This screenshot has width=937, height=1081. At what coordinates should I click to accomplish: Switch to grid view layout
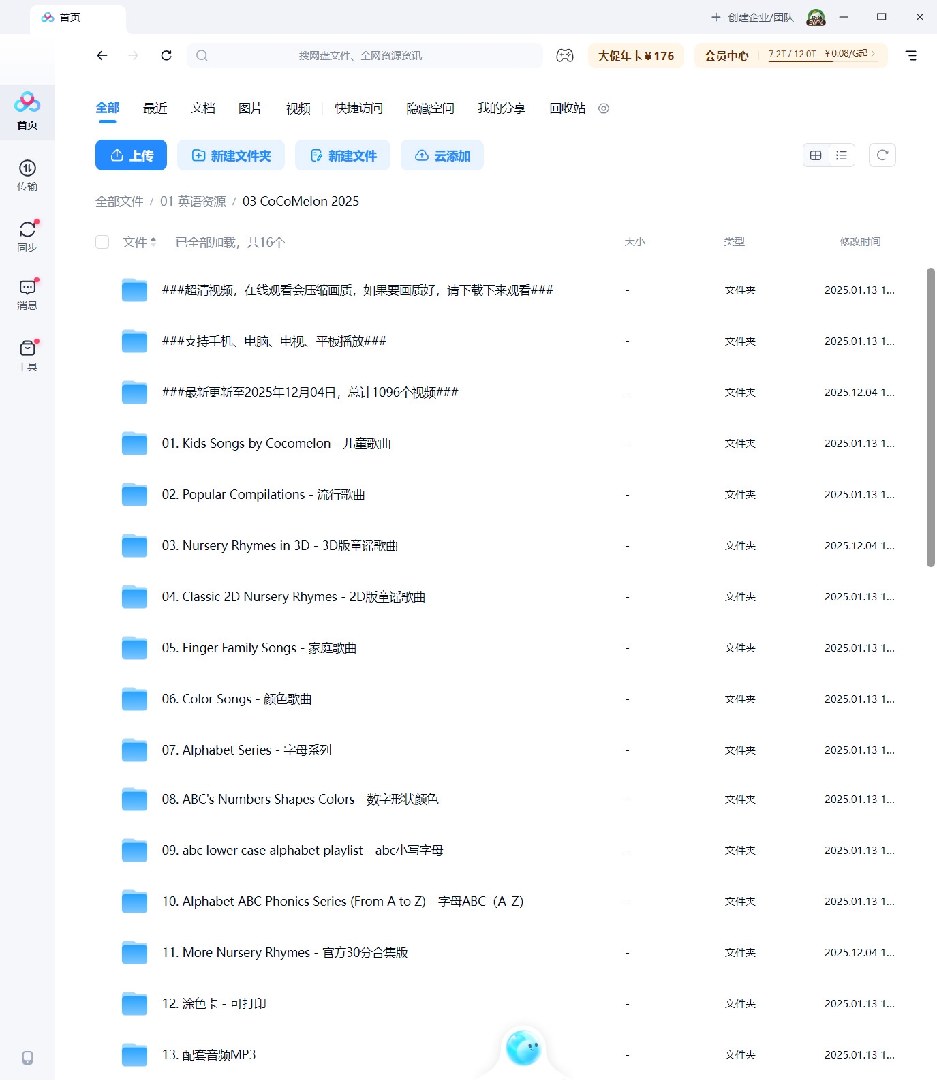click(x=816, y=155)
